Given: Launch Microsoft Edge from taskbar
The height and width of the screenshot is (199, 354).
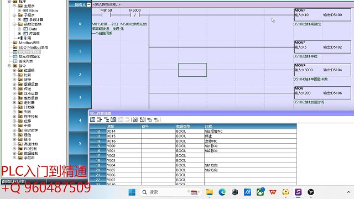Looking at the screenshot, I should point(222,192).
